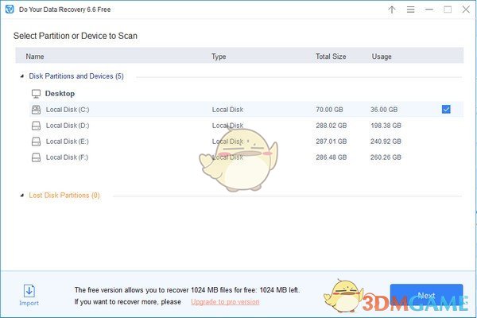Click the upgrade up-arrow icon in title bar
The image size is (477, 318).
click(392, 10)
